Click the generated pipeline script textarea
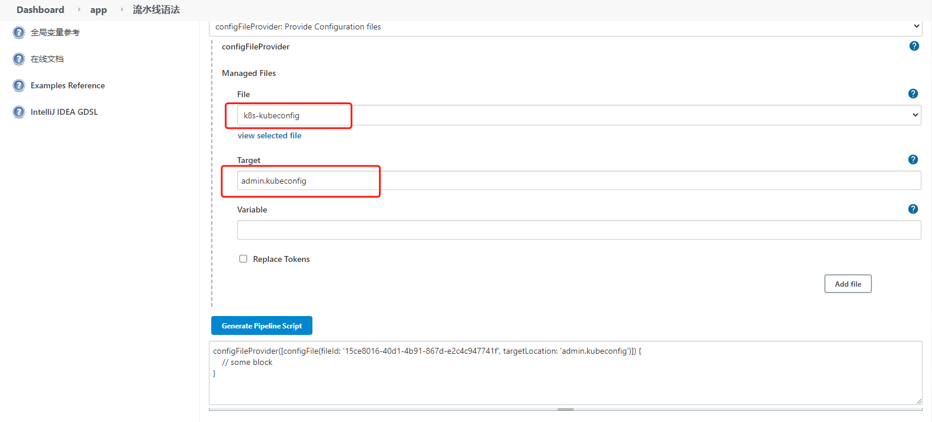This screenshot has height=422, width=932. coord(565,373)
